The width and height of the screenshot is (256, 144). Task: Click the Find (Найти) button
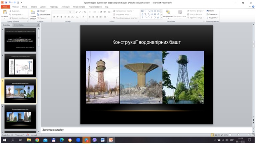(x=210, y=11)
